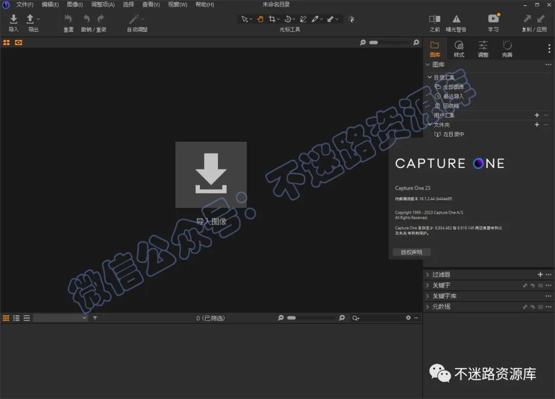
Task: Open the browser sort dropdown
Action: pos(60,318)
